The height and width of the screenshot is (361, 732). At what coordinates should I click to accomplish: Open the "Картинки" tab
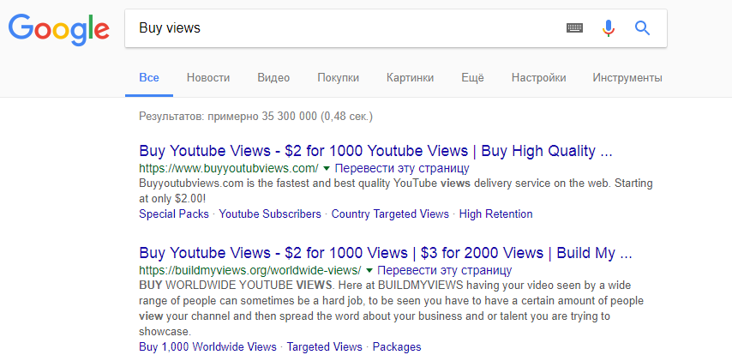click(x=410, y=77)
